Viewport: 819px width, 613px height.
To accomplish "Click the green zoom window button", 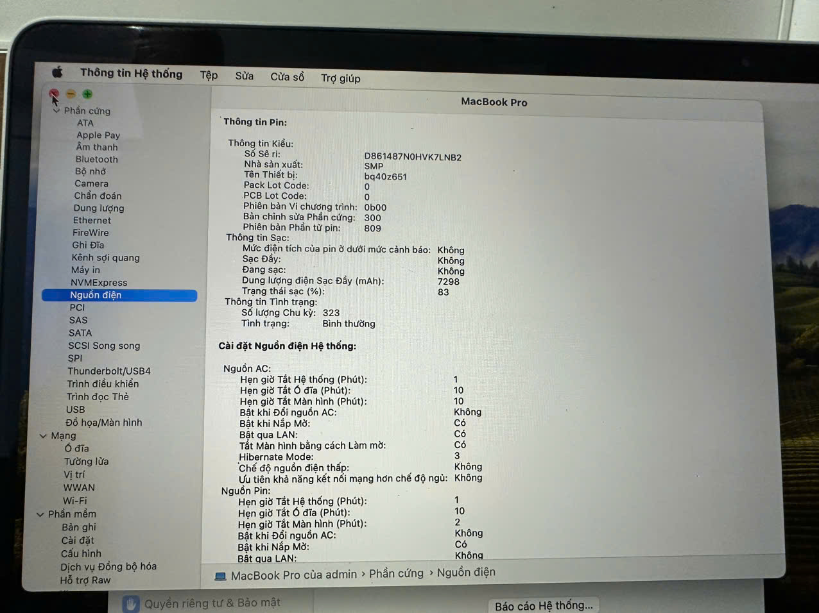I will [87, 94].
